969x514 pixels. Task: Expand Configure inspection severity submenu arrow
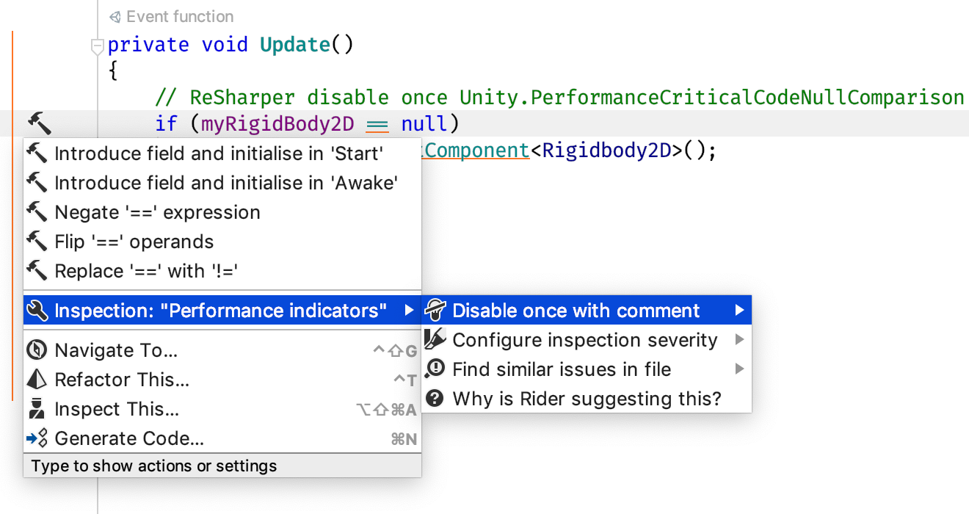click(739, 339)
